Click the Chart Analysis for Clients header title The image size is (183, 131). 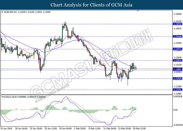pos(92,5)
